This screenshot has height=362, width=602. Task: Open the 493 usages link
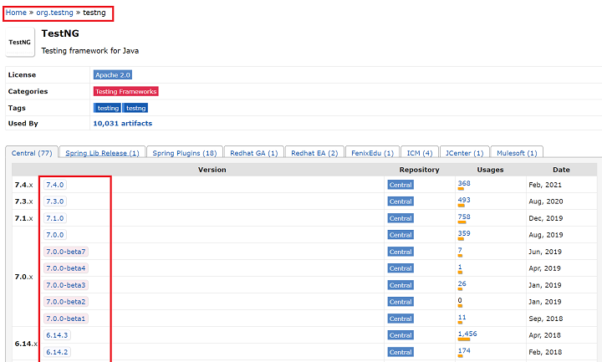coord(464,200)
